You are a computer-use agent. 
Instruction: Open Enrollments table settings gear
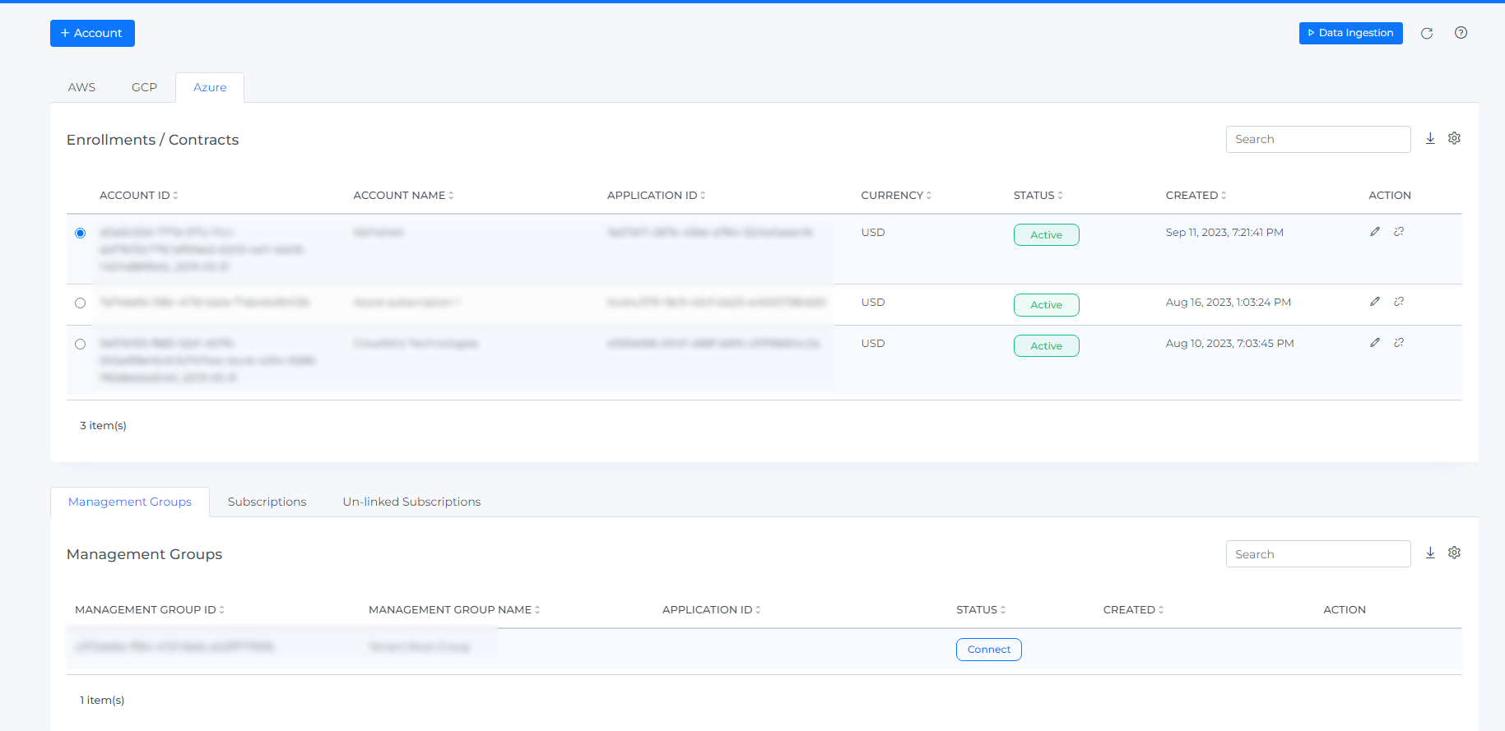tap(1454, 138)
